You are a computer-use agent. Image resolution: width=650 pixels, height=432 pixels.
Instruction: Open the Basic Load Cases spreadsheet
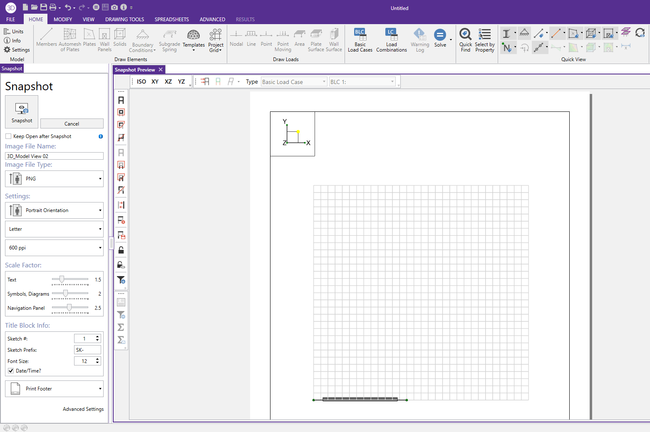(x=360, y=40)
